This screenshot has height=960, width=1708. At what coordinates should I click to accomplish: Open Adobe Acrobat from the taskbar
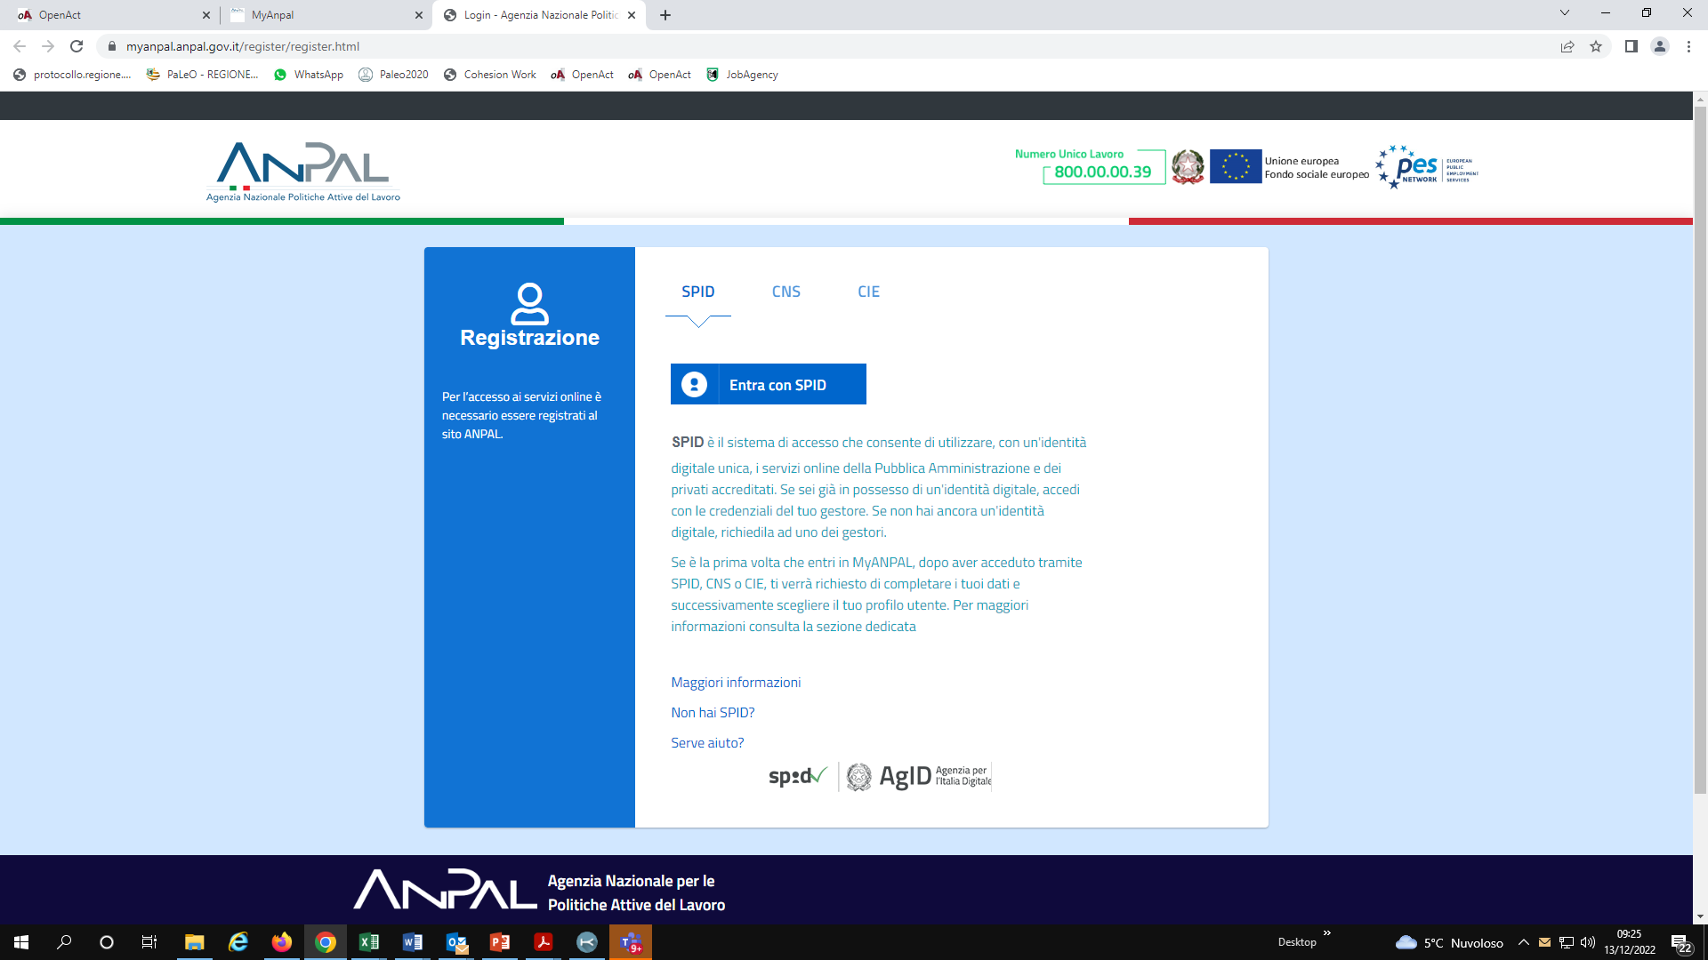(544, 942)
